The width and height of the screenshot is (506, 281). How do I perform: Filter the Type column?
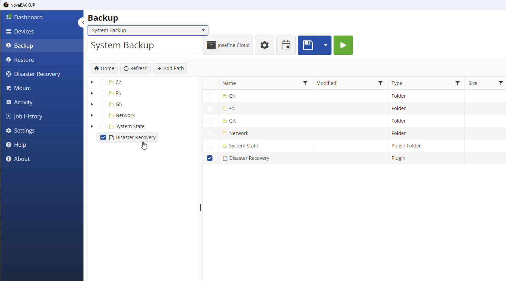[457, 83]
